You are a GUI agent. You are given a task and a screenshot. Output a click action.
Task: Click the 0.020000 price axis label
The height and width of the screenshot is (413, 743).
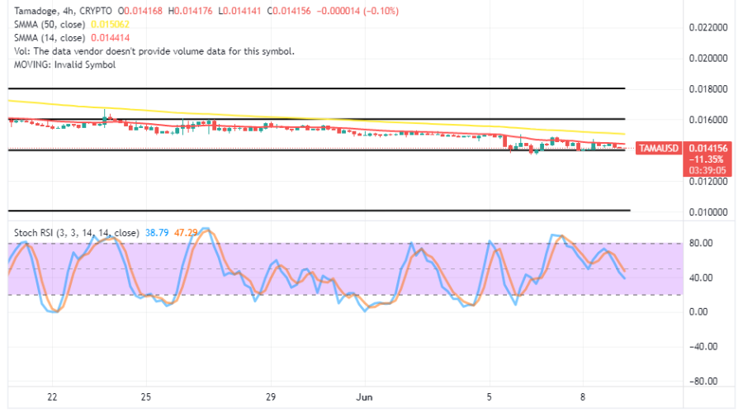point(708,59)
